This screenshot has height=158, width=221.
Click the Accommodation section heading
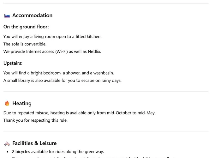point(32,15)
